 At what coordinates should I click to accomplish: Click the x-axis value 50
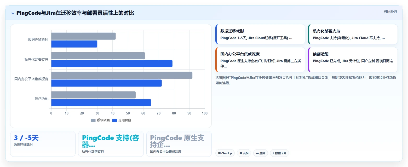128,113
